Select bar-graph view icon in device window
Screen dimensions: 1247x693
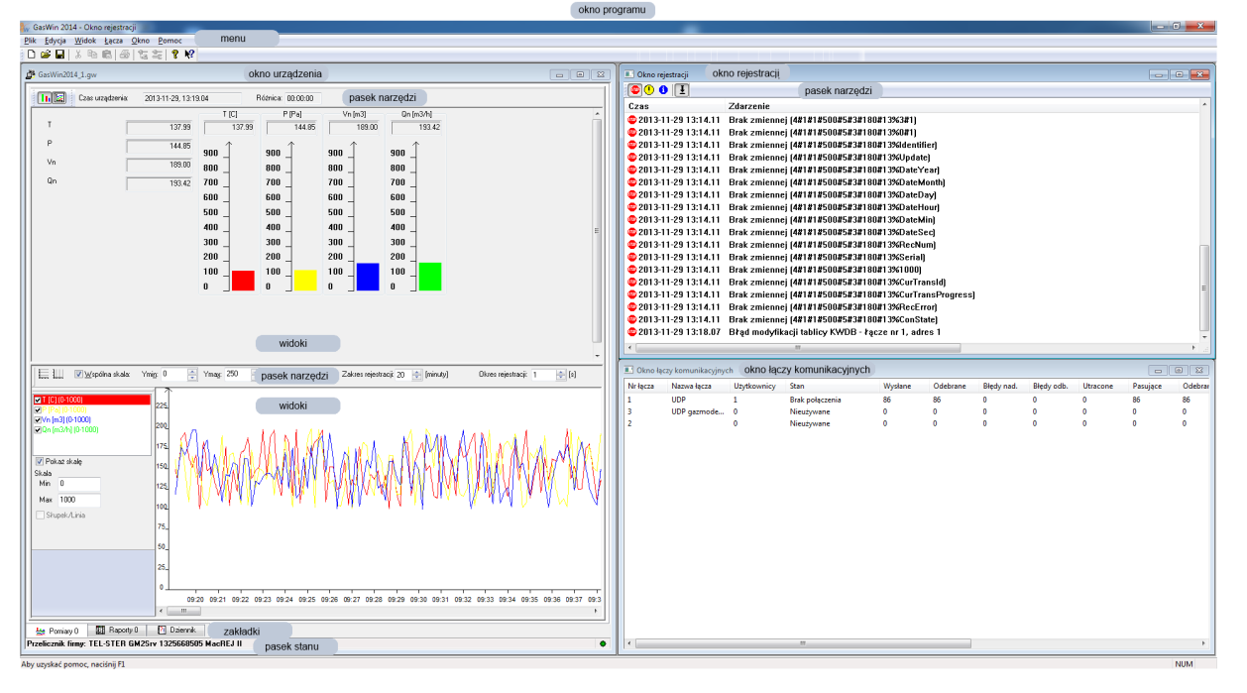click(x=46, y=98)
